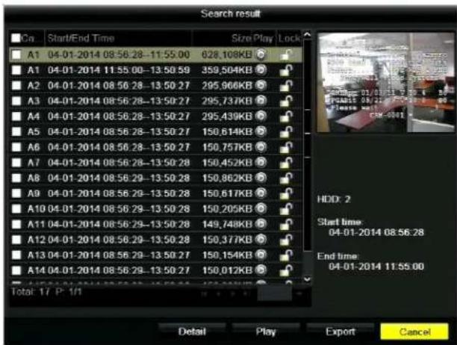Select the row with size 149,748KB
The height and width of the screenshot is (345, 457).
point(155,224)
